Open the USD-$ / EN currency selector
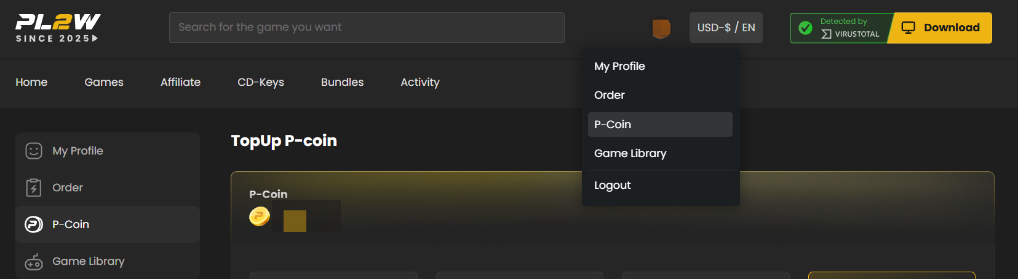Image resolution: width=1018 pixels, height=279 pixels. pos(726,28)
